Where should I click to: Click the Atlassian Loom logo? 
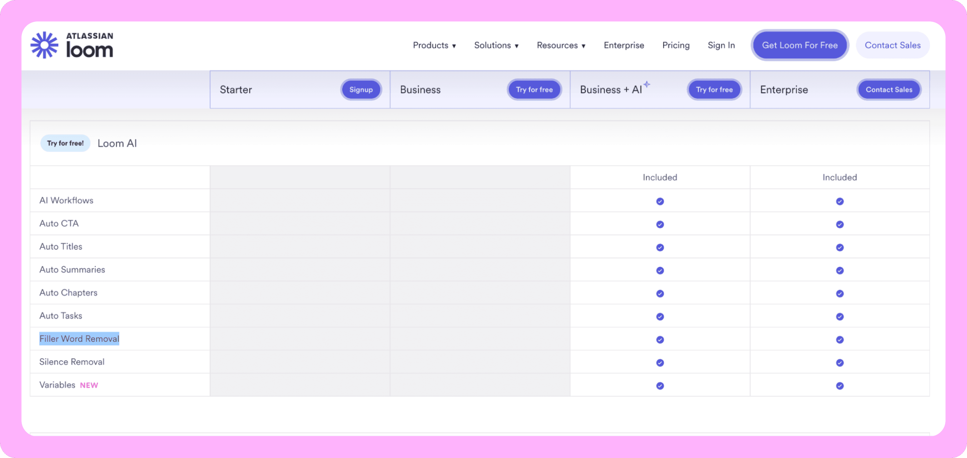pos(72,45)
